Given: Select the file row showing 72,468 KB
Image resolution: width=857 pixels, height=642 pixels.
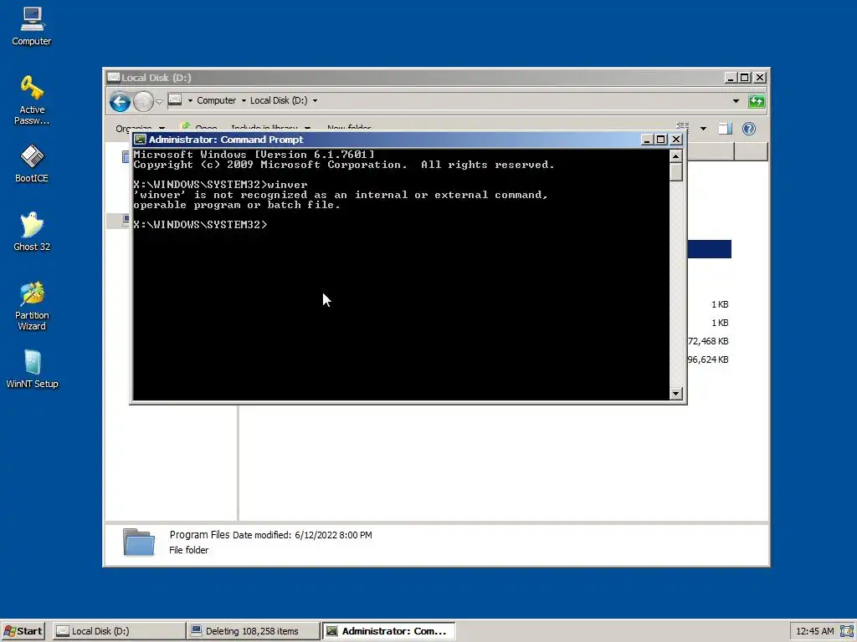Looking at the screenshot, I should [710, 341].
